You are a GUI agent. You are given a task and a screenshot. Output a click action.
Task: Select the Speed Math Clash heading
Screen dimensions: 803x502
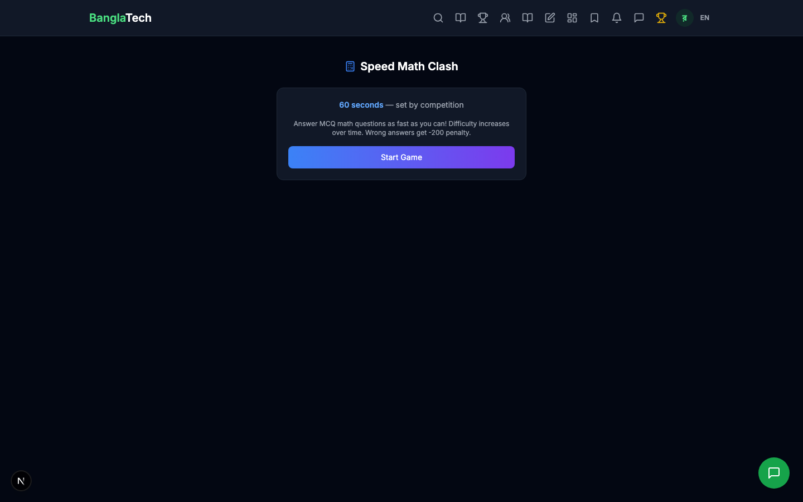tap(409, 66)
